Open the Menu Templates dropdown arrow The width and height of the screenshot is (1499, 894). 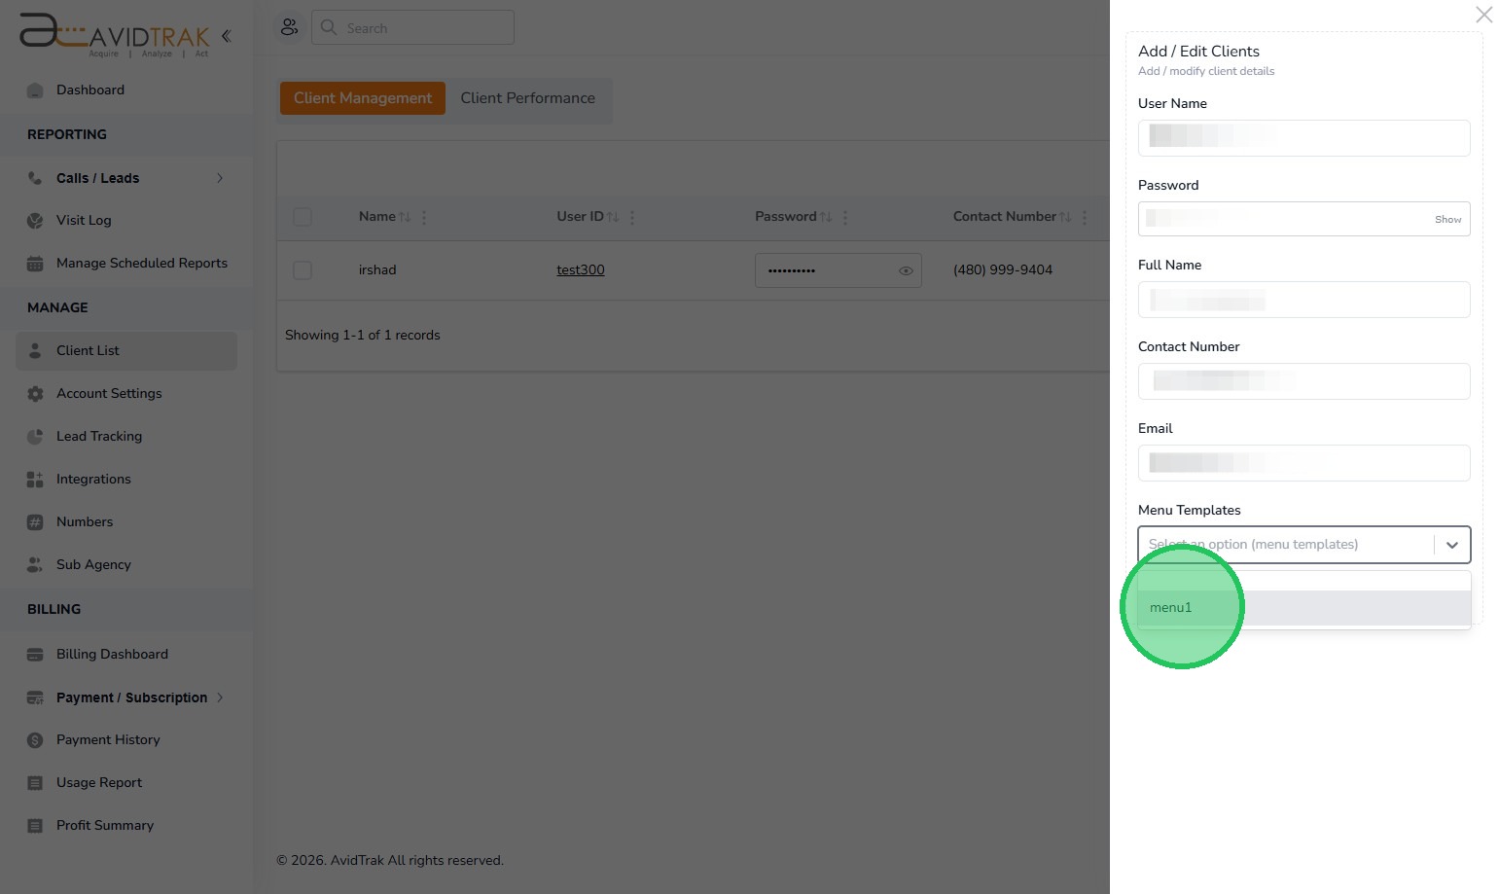click(x=1451, y=545)
